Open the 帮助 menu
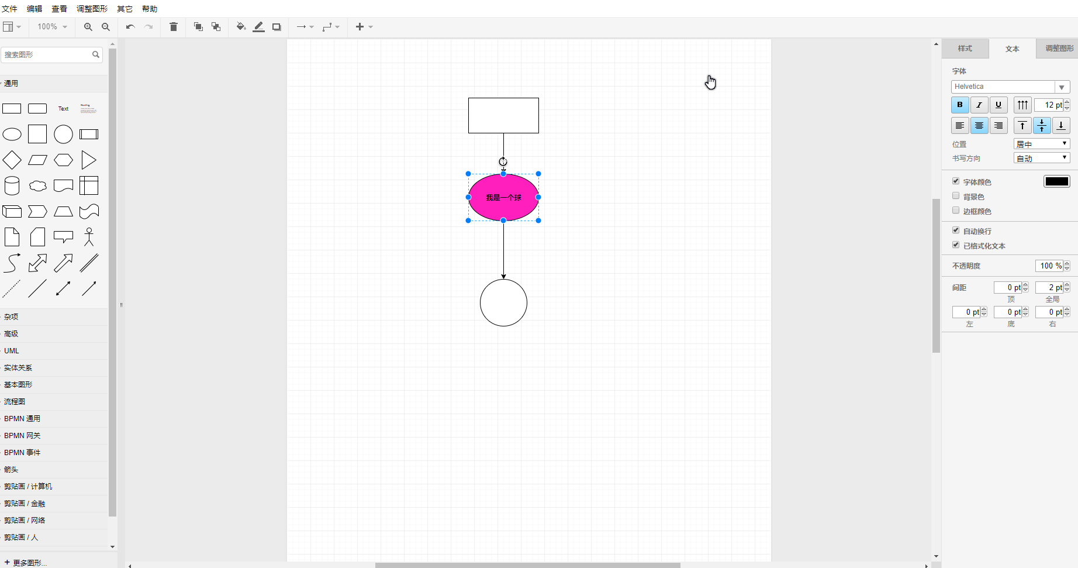The width and height of the screenshot is (1078, 568). tap(150, 9)
